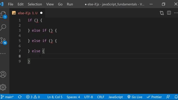Open the Selection menu
Image resolution: width=178 pixels, height=100 pixels.
35,4
